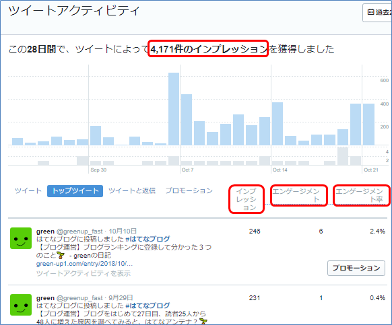Click the last impressions bar after Oct 21
This screenshot has height=325, width=392.
(x=368, y=124)
